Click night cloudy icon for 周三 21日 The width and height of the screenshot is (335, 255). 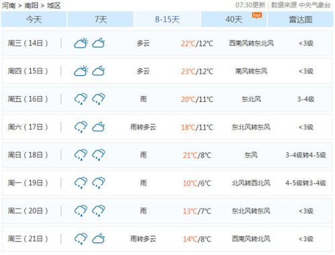click(99, 239)
